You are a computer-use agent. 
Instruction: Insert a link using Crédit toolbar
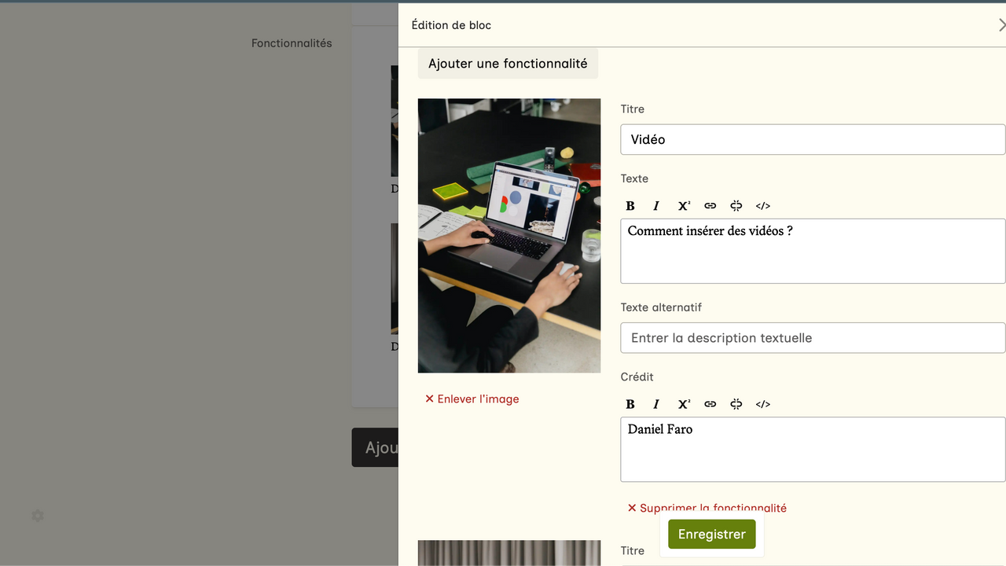710,404
